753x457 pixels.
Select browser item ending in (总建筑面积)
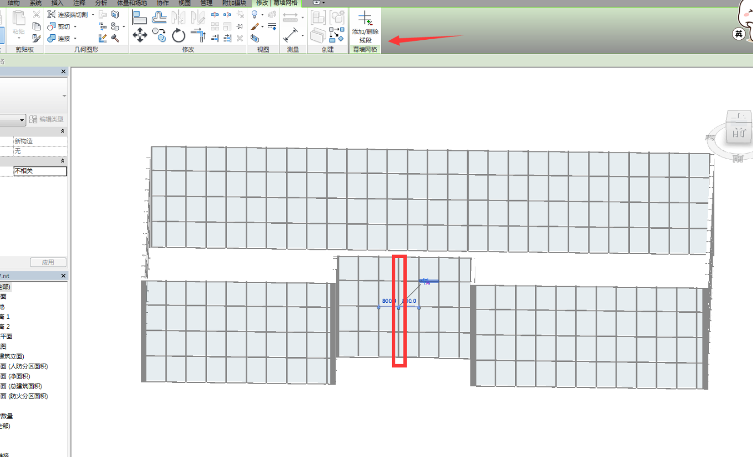point(21,386)
